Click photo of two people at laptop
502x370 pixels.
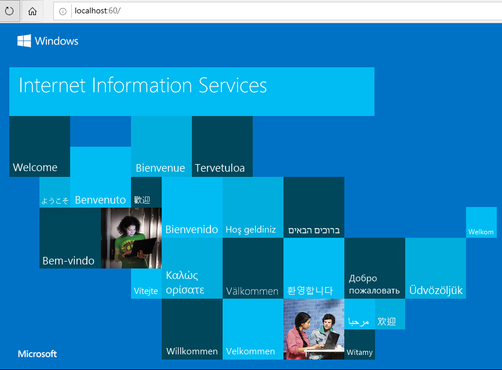coord(314,329)
